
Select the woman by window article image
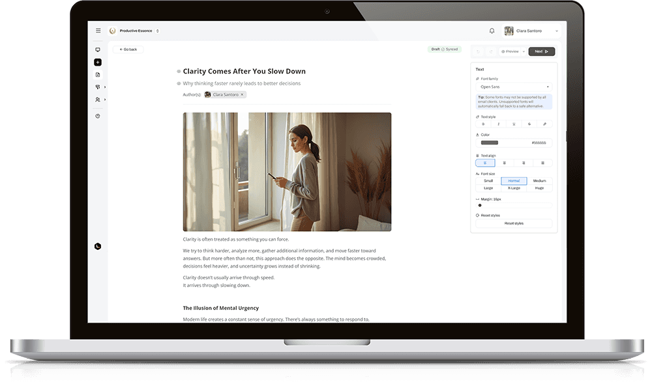pos(287,172)
